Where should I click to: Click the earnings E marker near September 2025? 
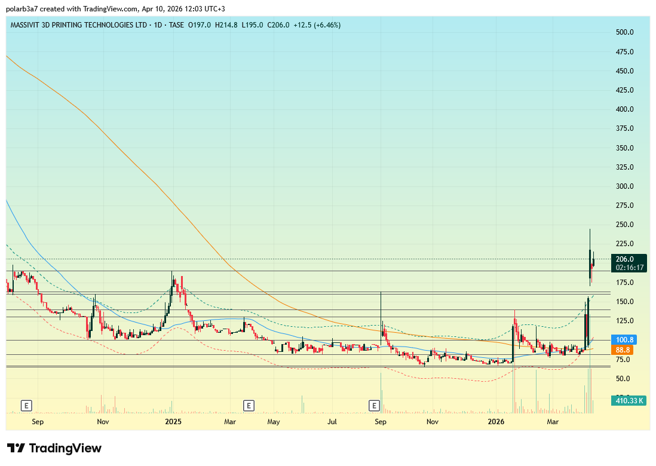coord(374,405)
